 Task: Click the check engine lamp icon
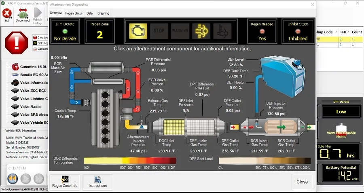[x=138, y=31]
